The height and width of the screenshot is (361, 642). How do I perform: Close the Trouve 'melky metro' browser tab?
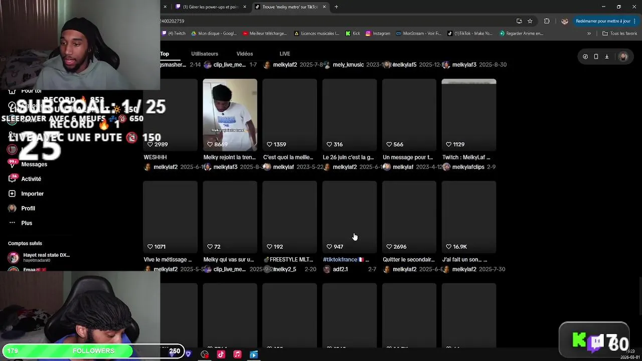(x=324, y=7)
